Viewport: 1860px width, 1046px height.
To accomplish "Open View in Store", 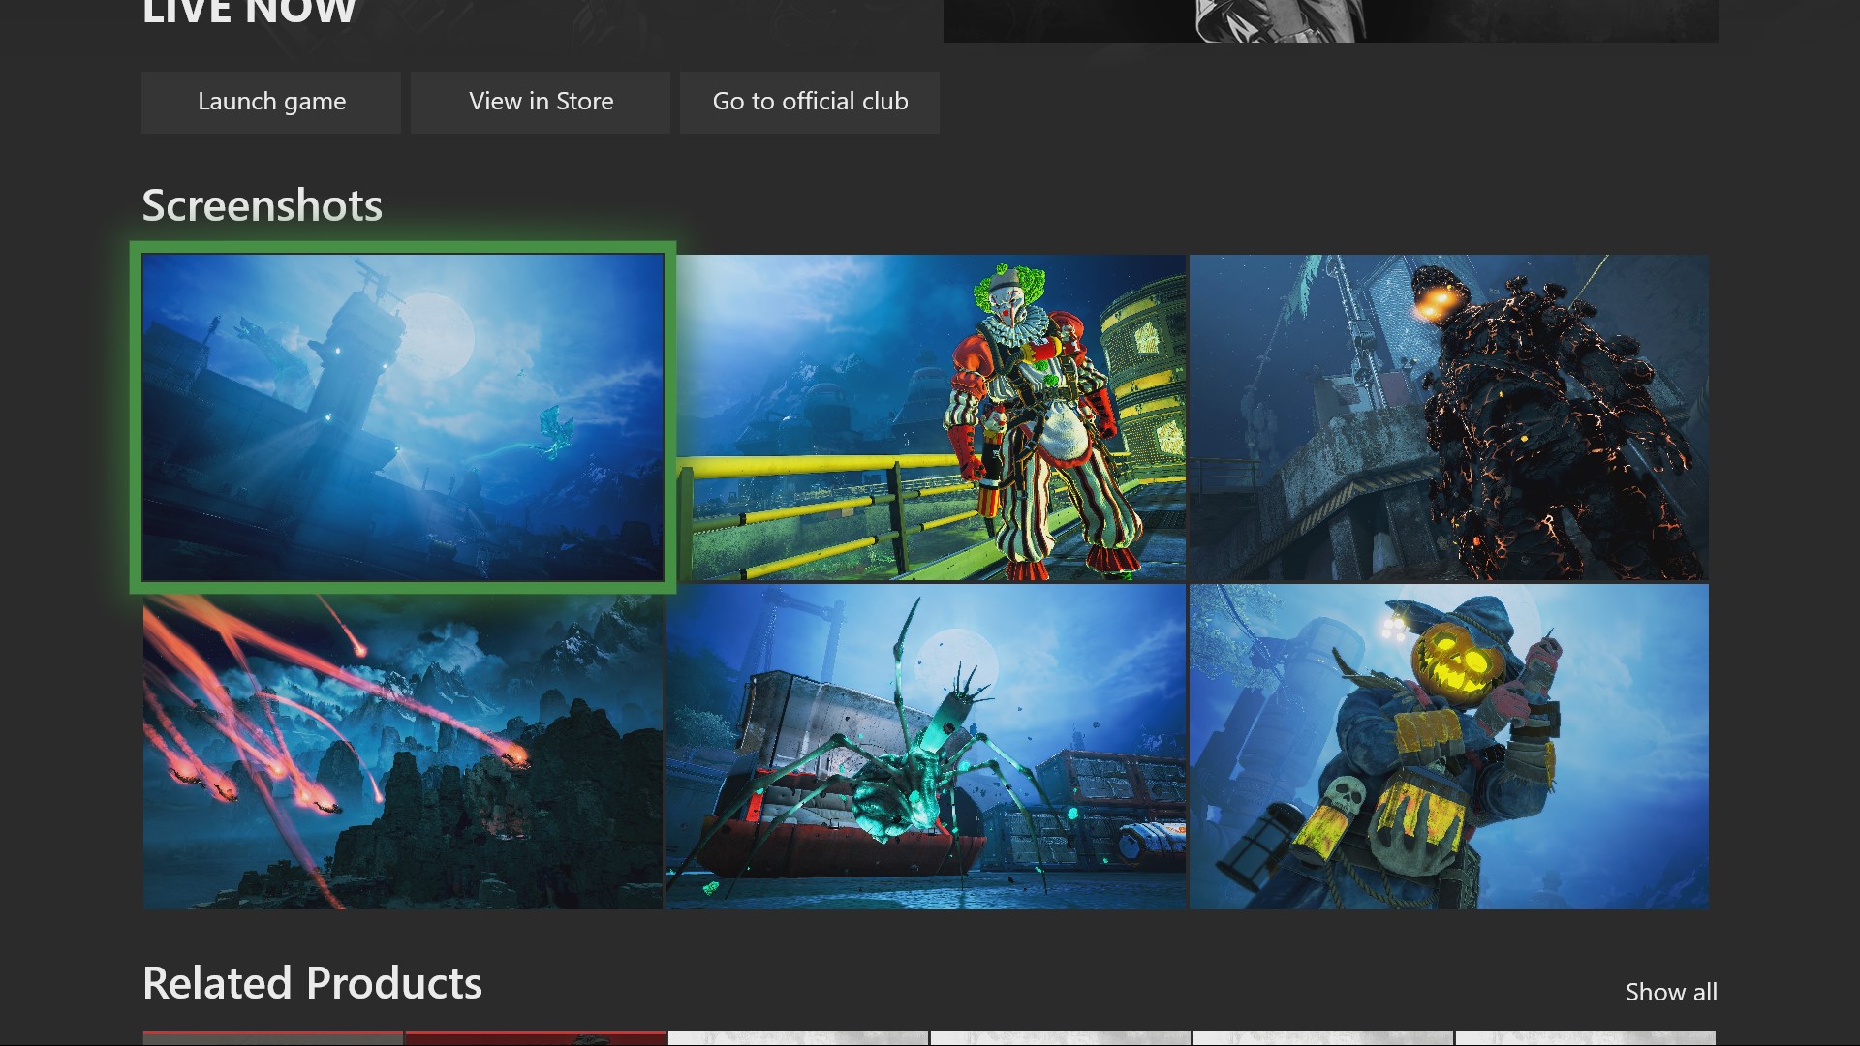I will 541,102.
